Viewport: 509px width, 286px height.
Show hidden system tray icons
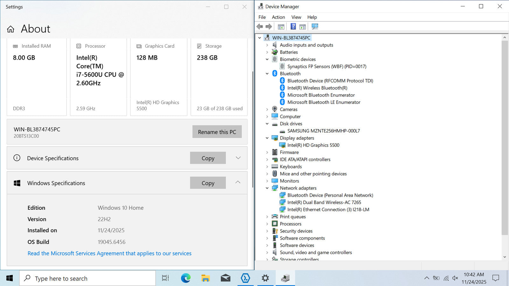click(427, 278)
